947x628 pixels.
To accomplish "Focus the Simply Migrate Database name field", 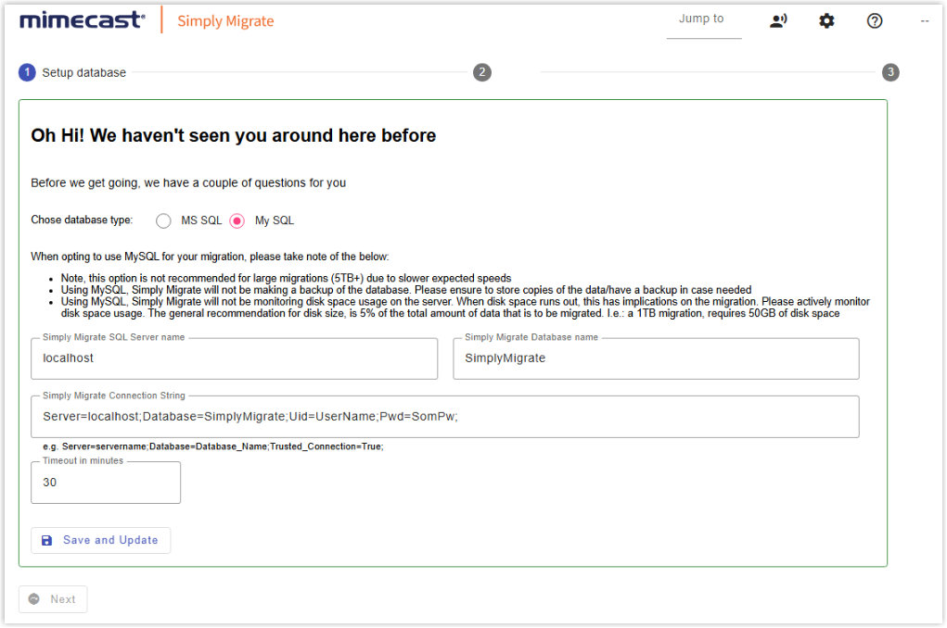I will (x=656, y=358).
